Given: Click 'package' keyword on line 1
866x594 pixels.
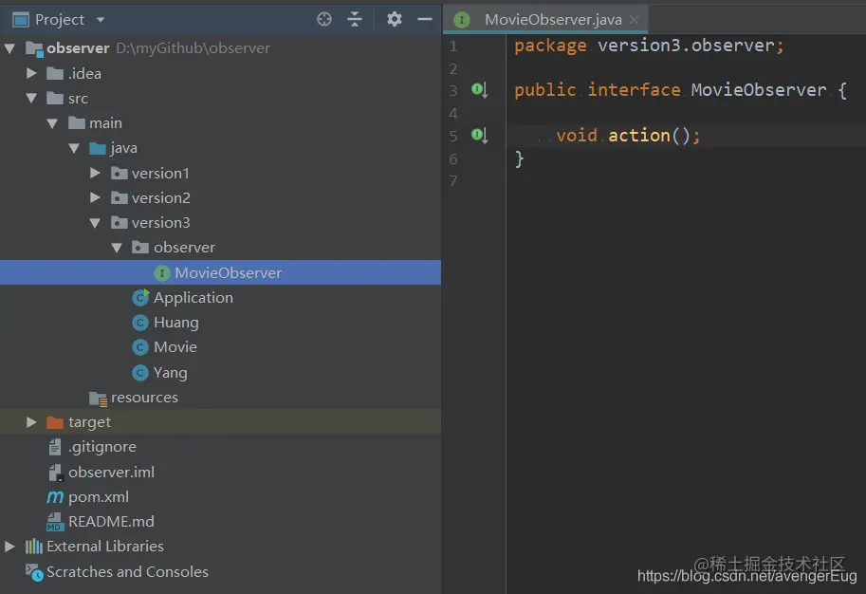Looking at the screenshot, I should [x=550, y=46].
